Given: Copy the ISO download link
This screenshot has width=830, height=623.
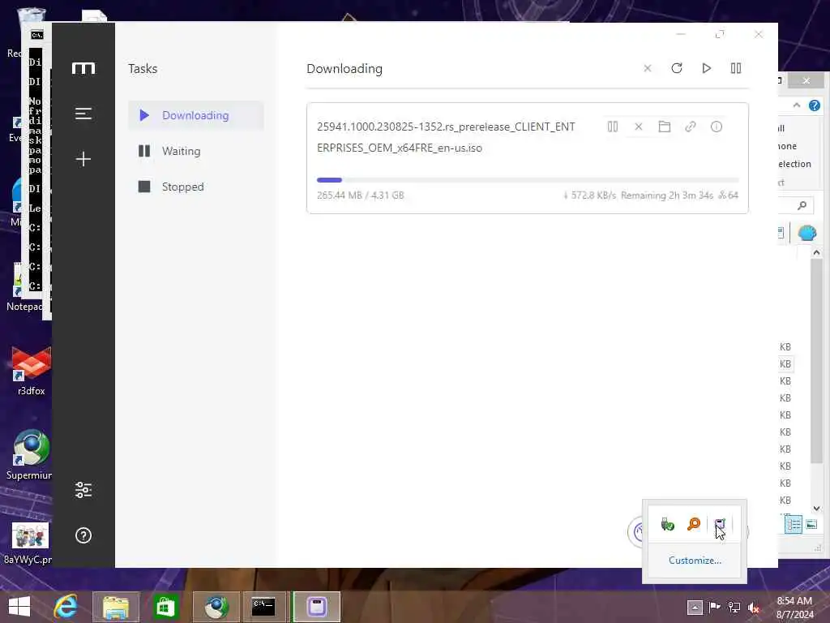Looking at the screenshot, I should (x=691, y=127).
